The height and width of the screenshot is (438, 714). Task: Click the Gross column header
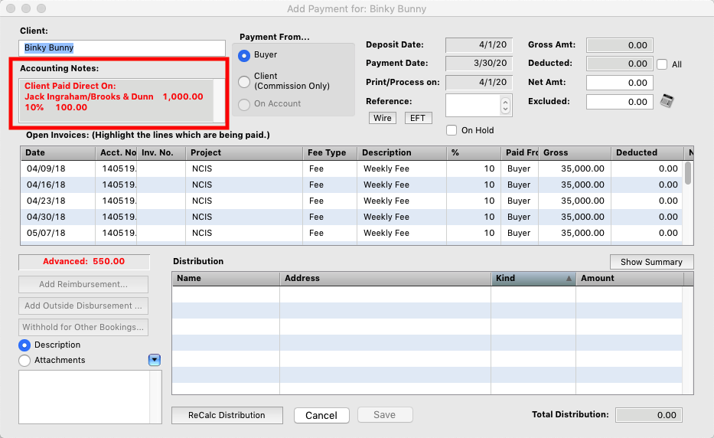(575, 152)
